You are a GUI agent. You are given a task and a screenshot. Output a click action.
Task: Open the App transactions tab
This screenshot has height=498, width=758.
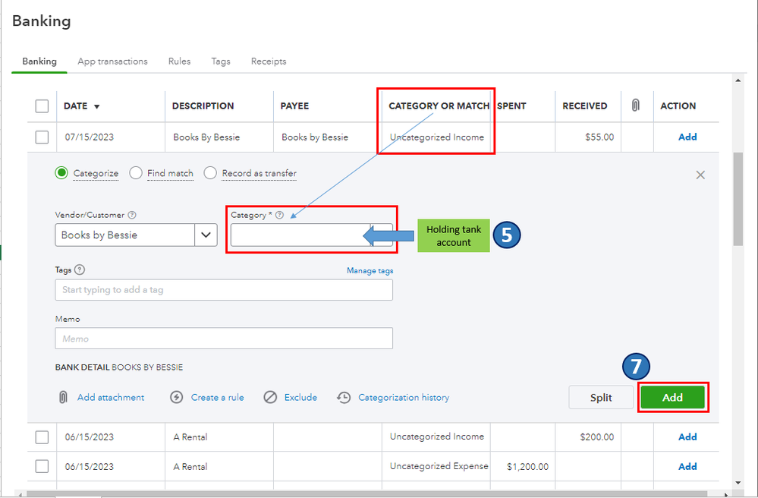pyautogui.click(x=112, y=61)
